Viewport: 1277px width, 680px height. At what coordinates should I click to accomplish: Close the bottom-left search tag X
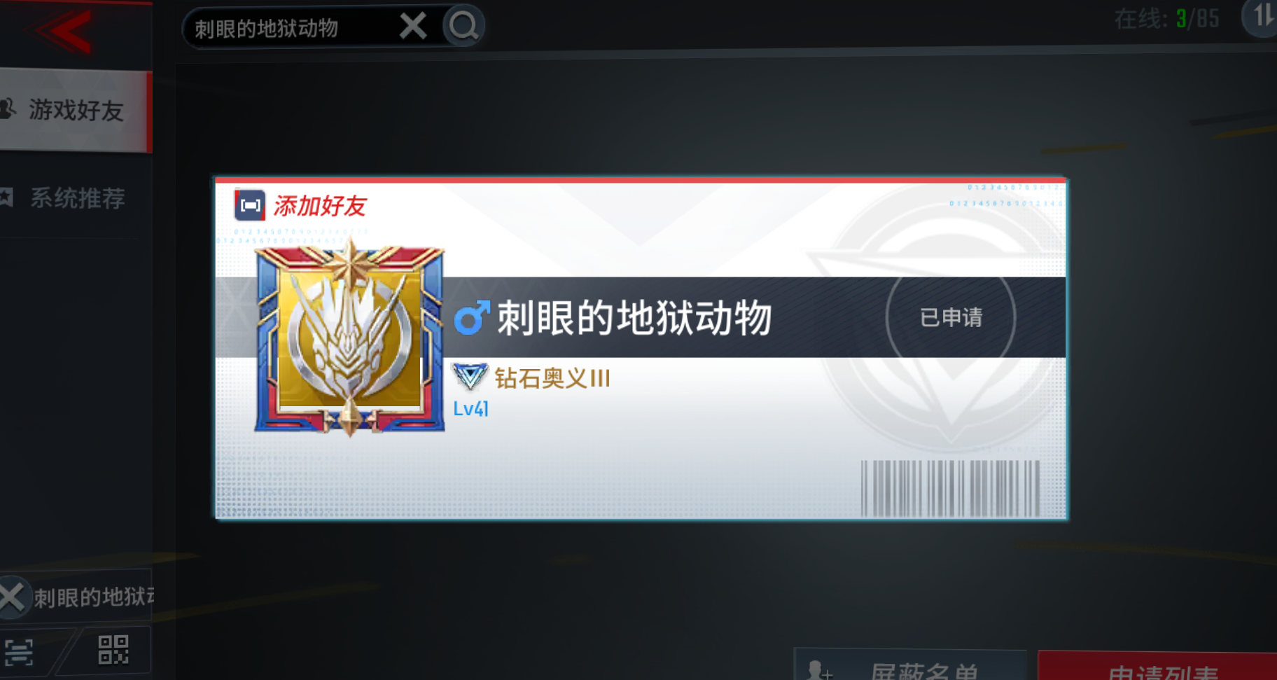pyautogui.click(x=13, y=597)
